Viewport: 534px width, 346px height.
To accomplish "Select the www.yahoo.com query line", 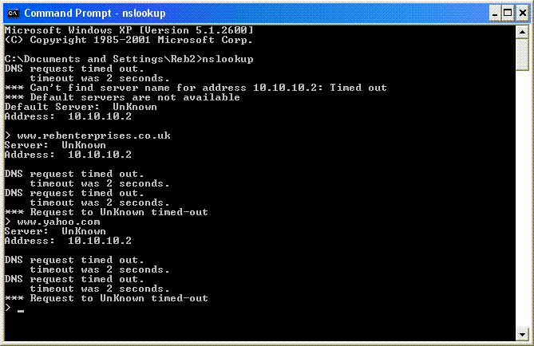I will tap(53, 222).
